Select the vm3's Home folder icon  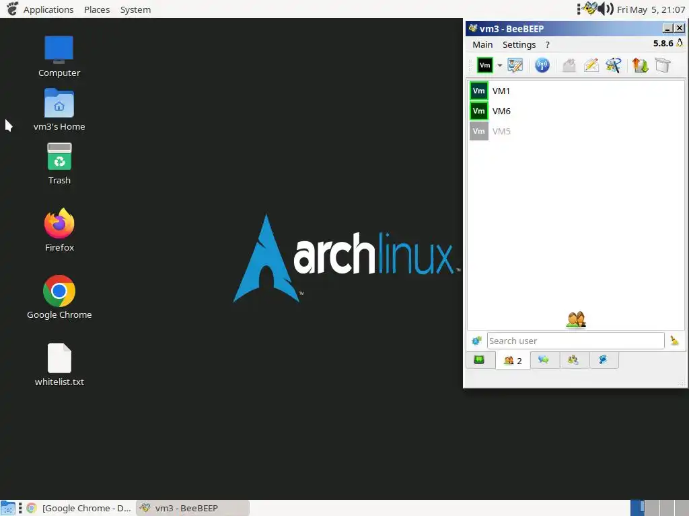[59, 110]
